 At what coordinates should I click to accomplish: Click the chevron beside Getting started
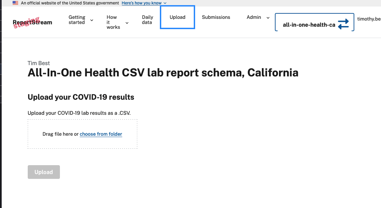coord(91,20)
